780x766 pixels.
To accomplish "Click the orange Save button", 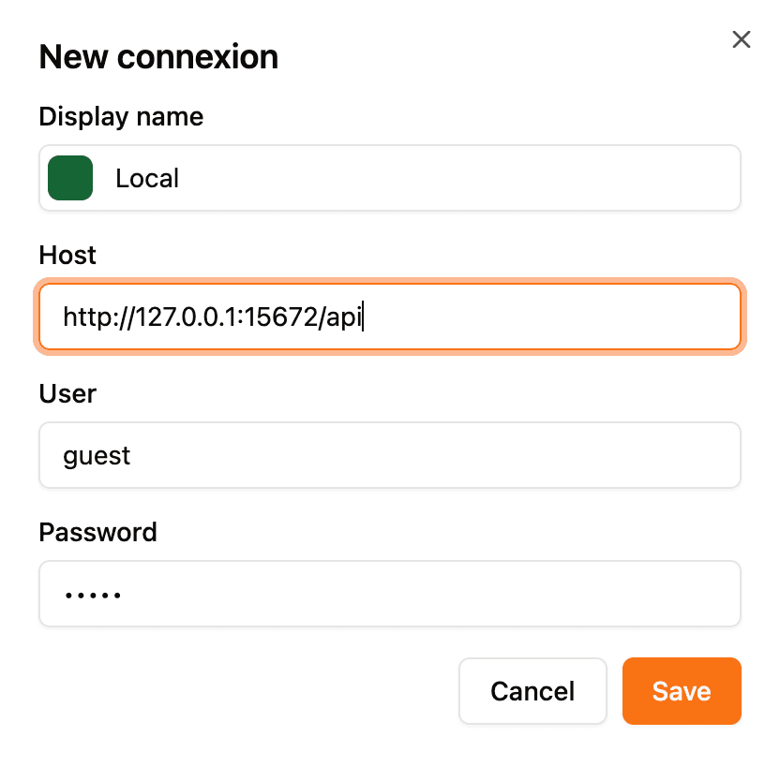I will [682, 690].
